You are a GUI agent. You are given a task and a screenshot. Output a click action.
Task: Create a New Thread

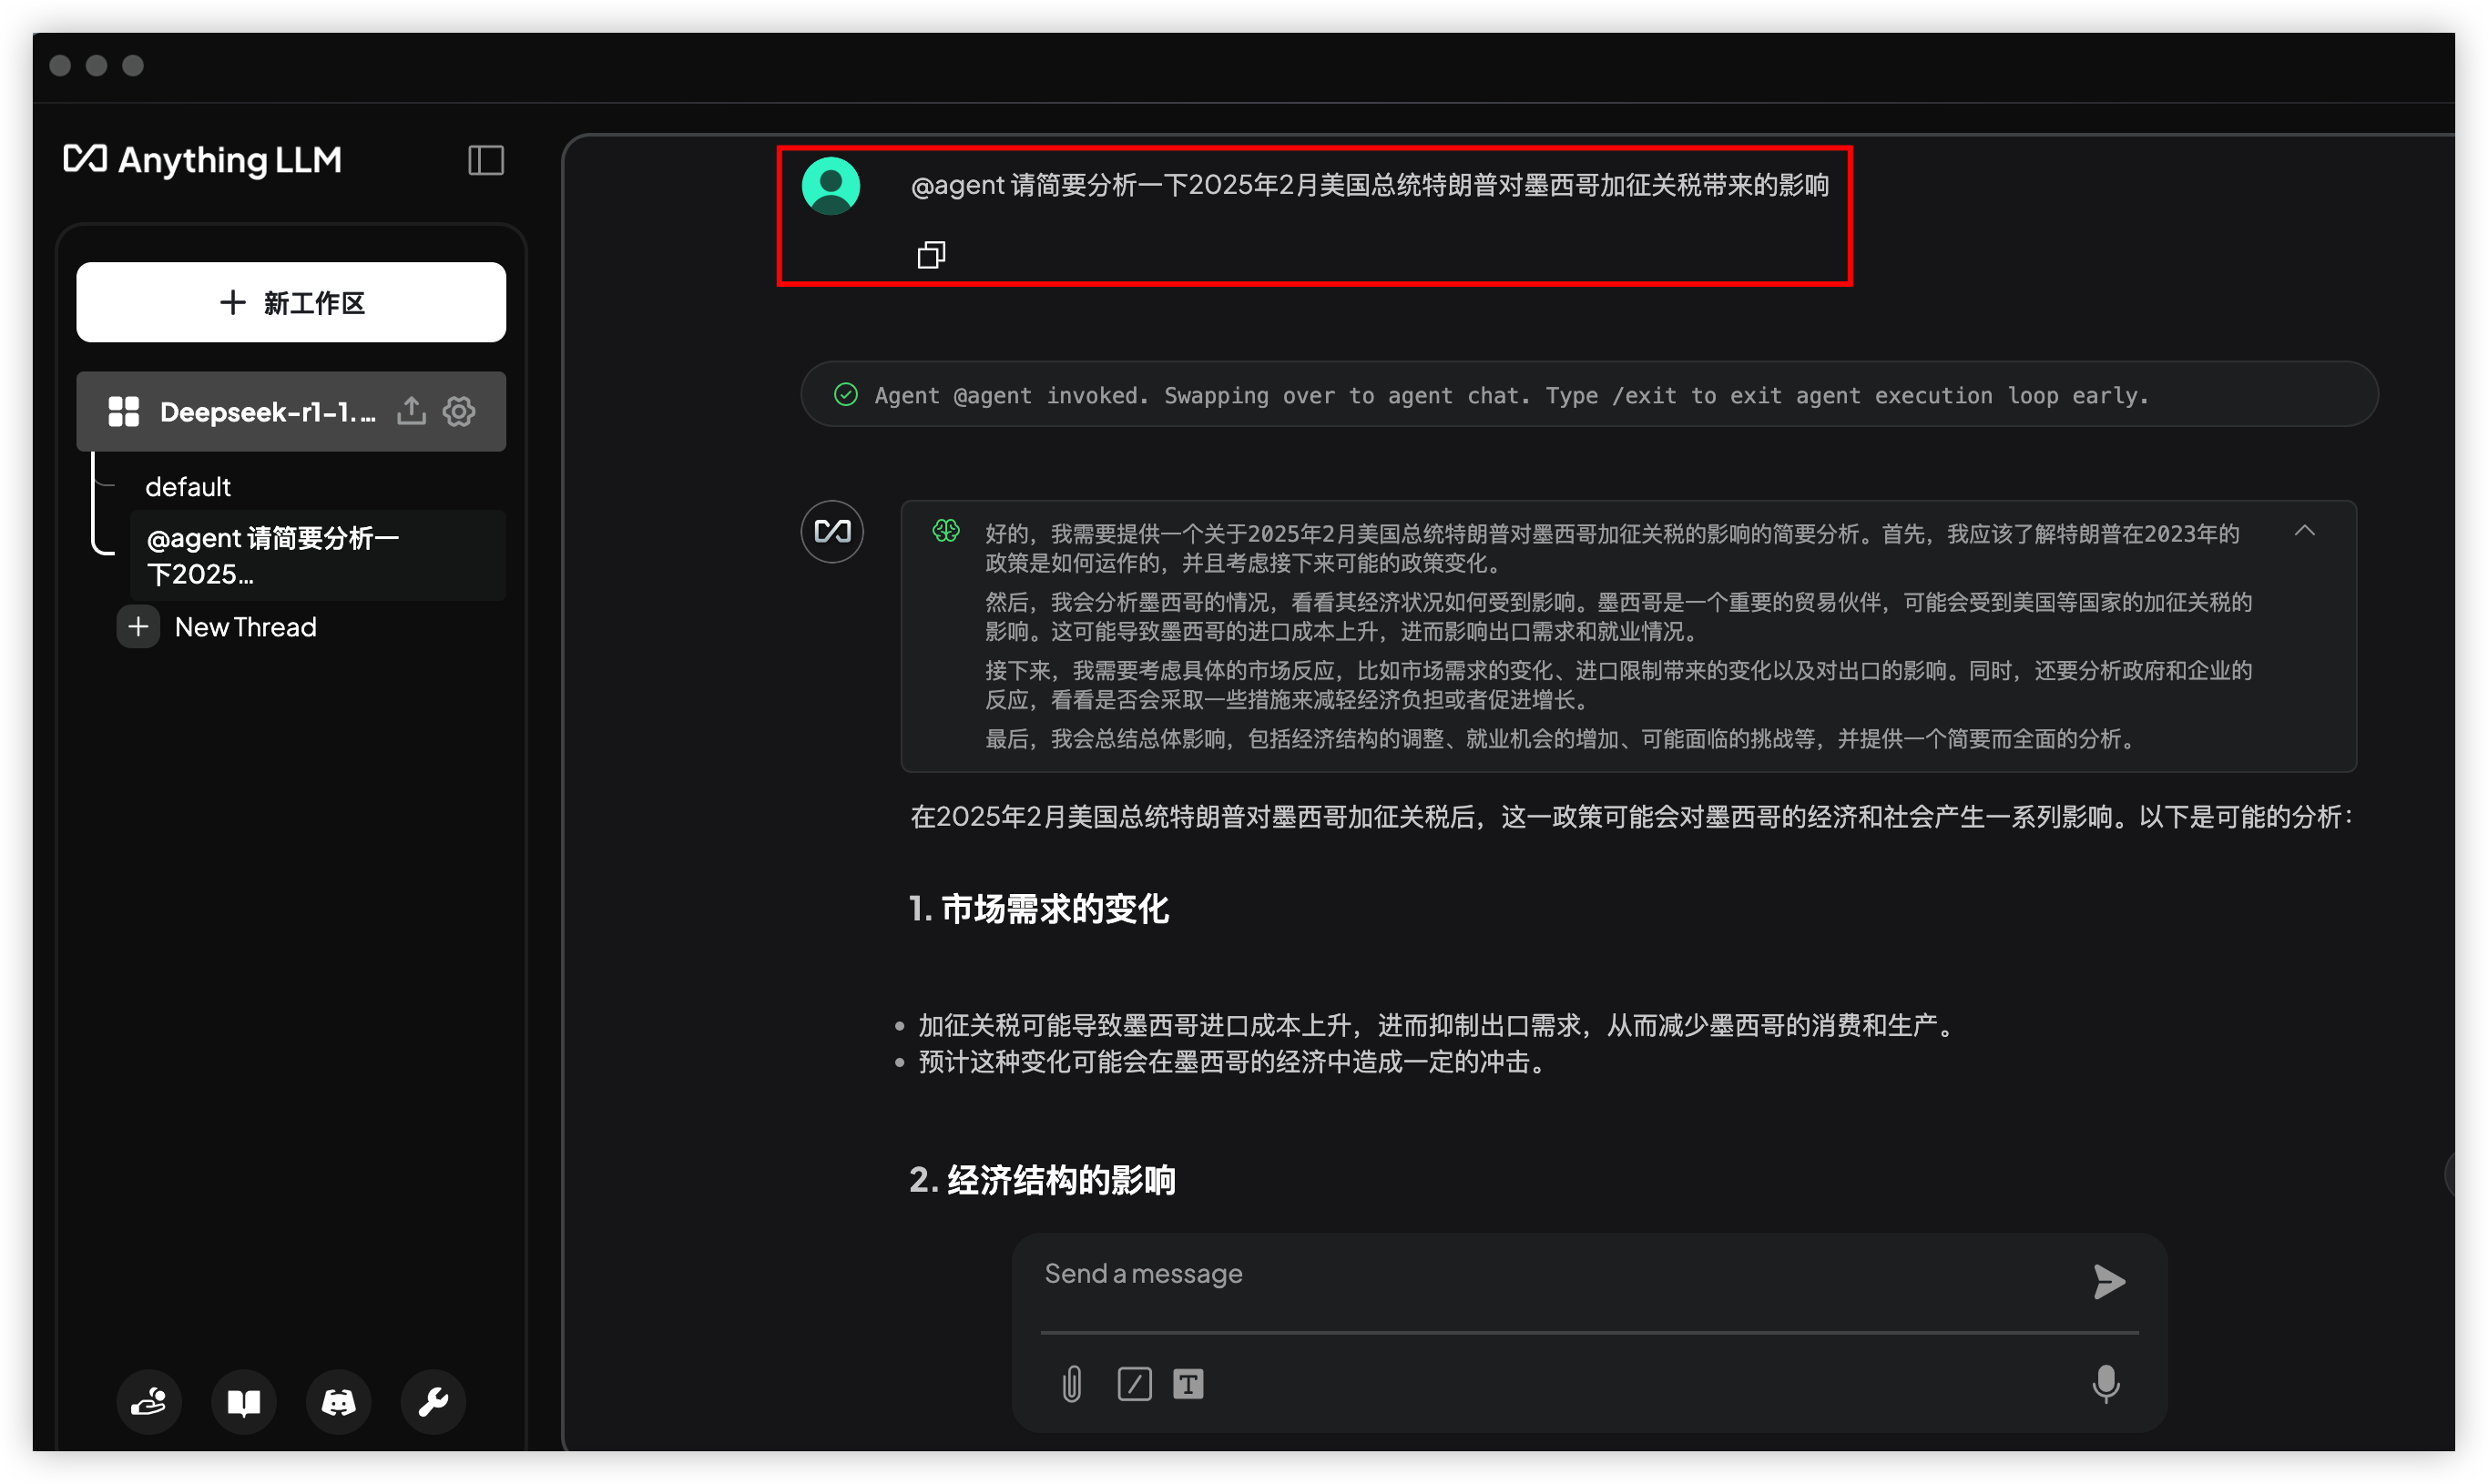point(245,627)
